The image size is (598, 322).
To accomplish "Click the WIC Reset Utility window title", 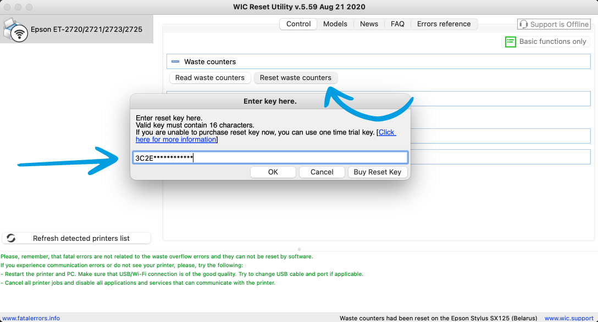I will click(x=299, y=7).
